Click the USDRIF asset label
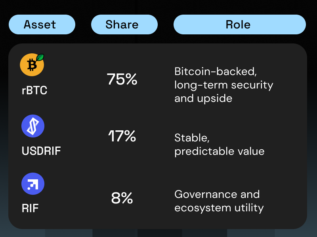The image size is (317, 237). [x=41, y=151]
